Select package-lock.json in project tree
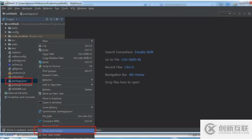This screenshot has width=252, height=139. [x=22, y=85]
